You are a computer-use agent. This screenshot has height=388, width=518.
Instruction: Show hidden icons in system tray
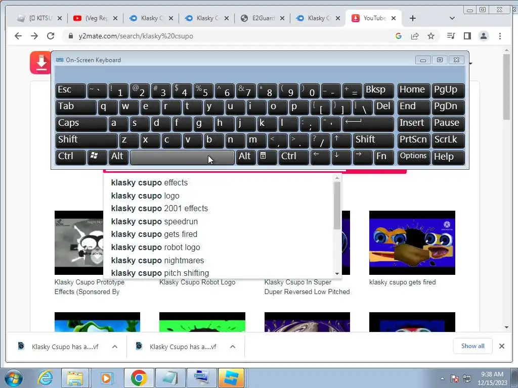point(442,378)
